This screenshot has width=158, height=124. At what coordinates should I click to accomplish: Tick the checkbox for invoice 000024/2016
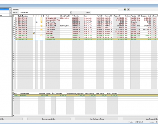[x=15, y=35]
